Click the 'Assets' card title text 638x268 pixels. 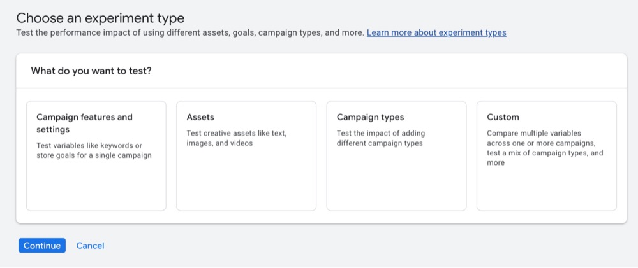tap(200, 117)
